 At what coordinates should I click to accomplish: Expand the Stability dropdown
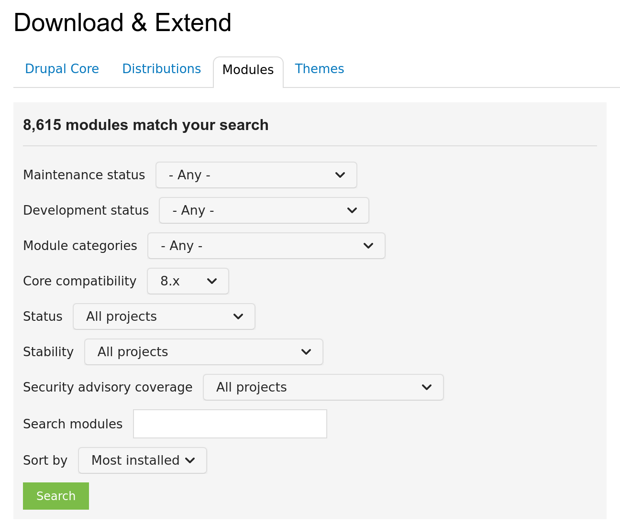click(x=203, y=352)
